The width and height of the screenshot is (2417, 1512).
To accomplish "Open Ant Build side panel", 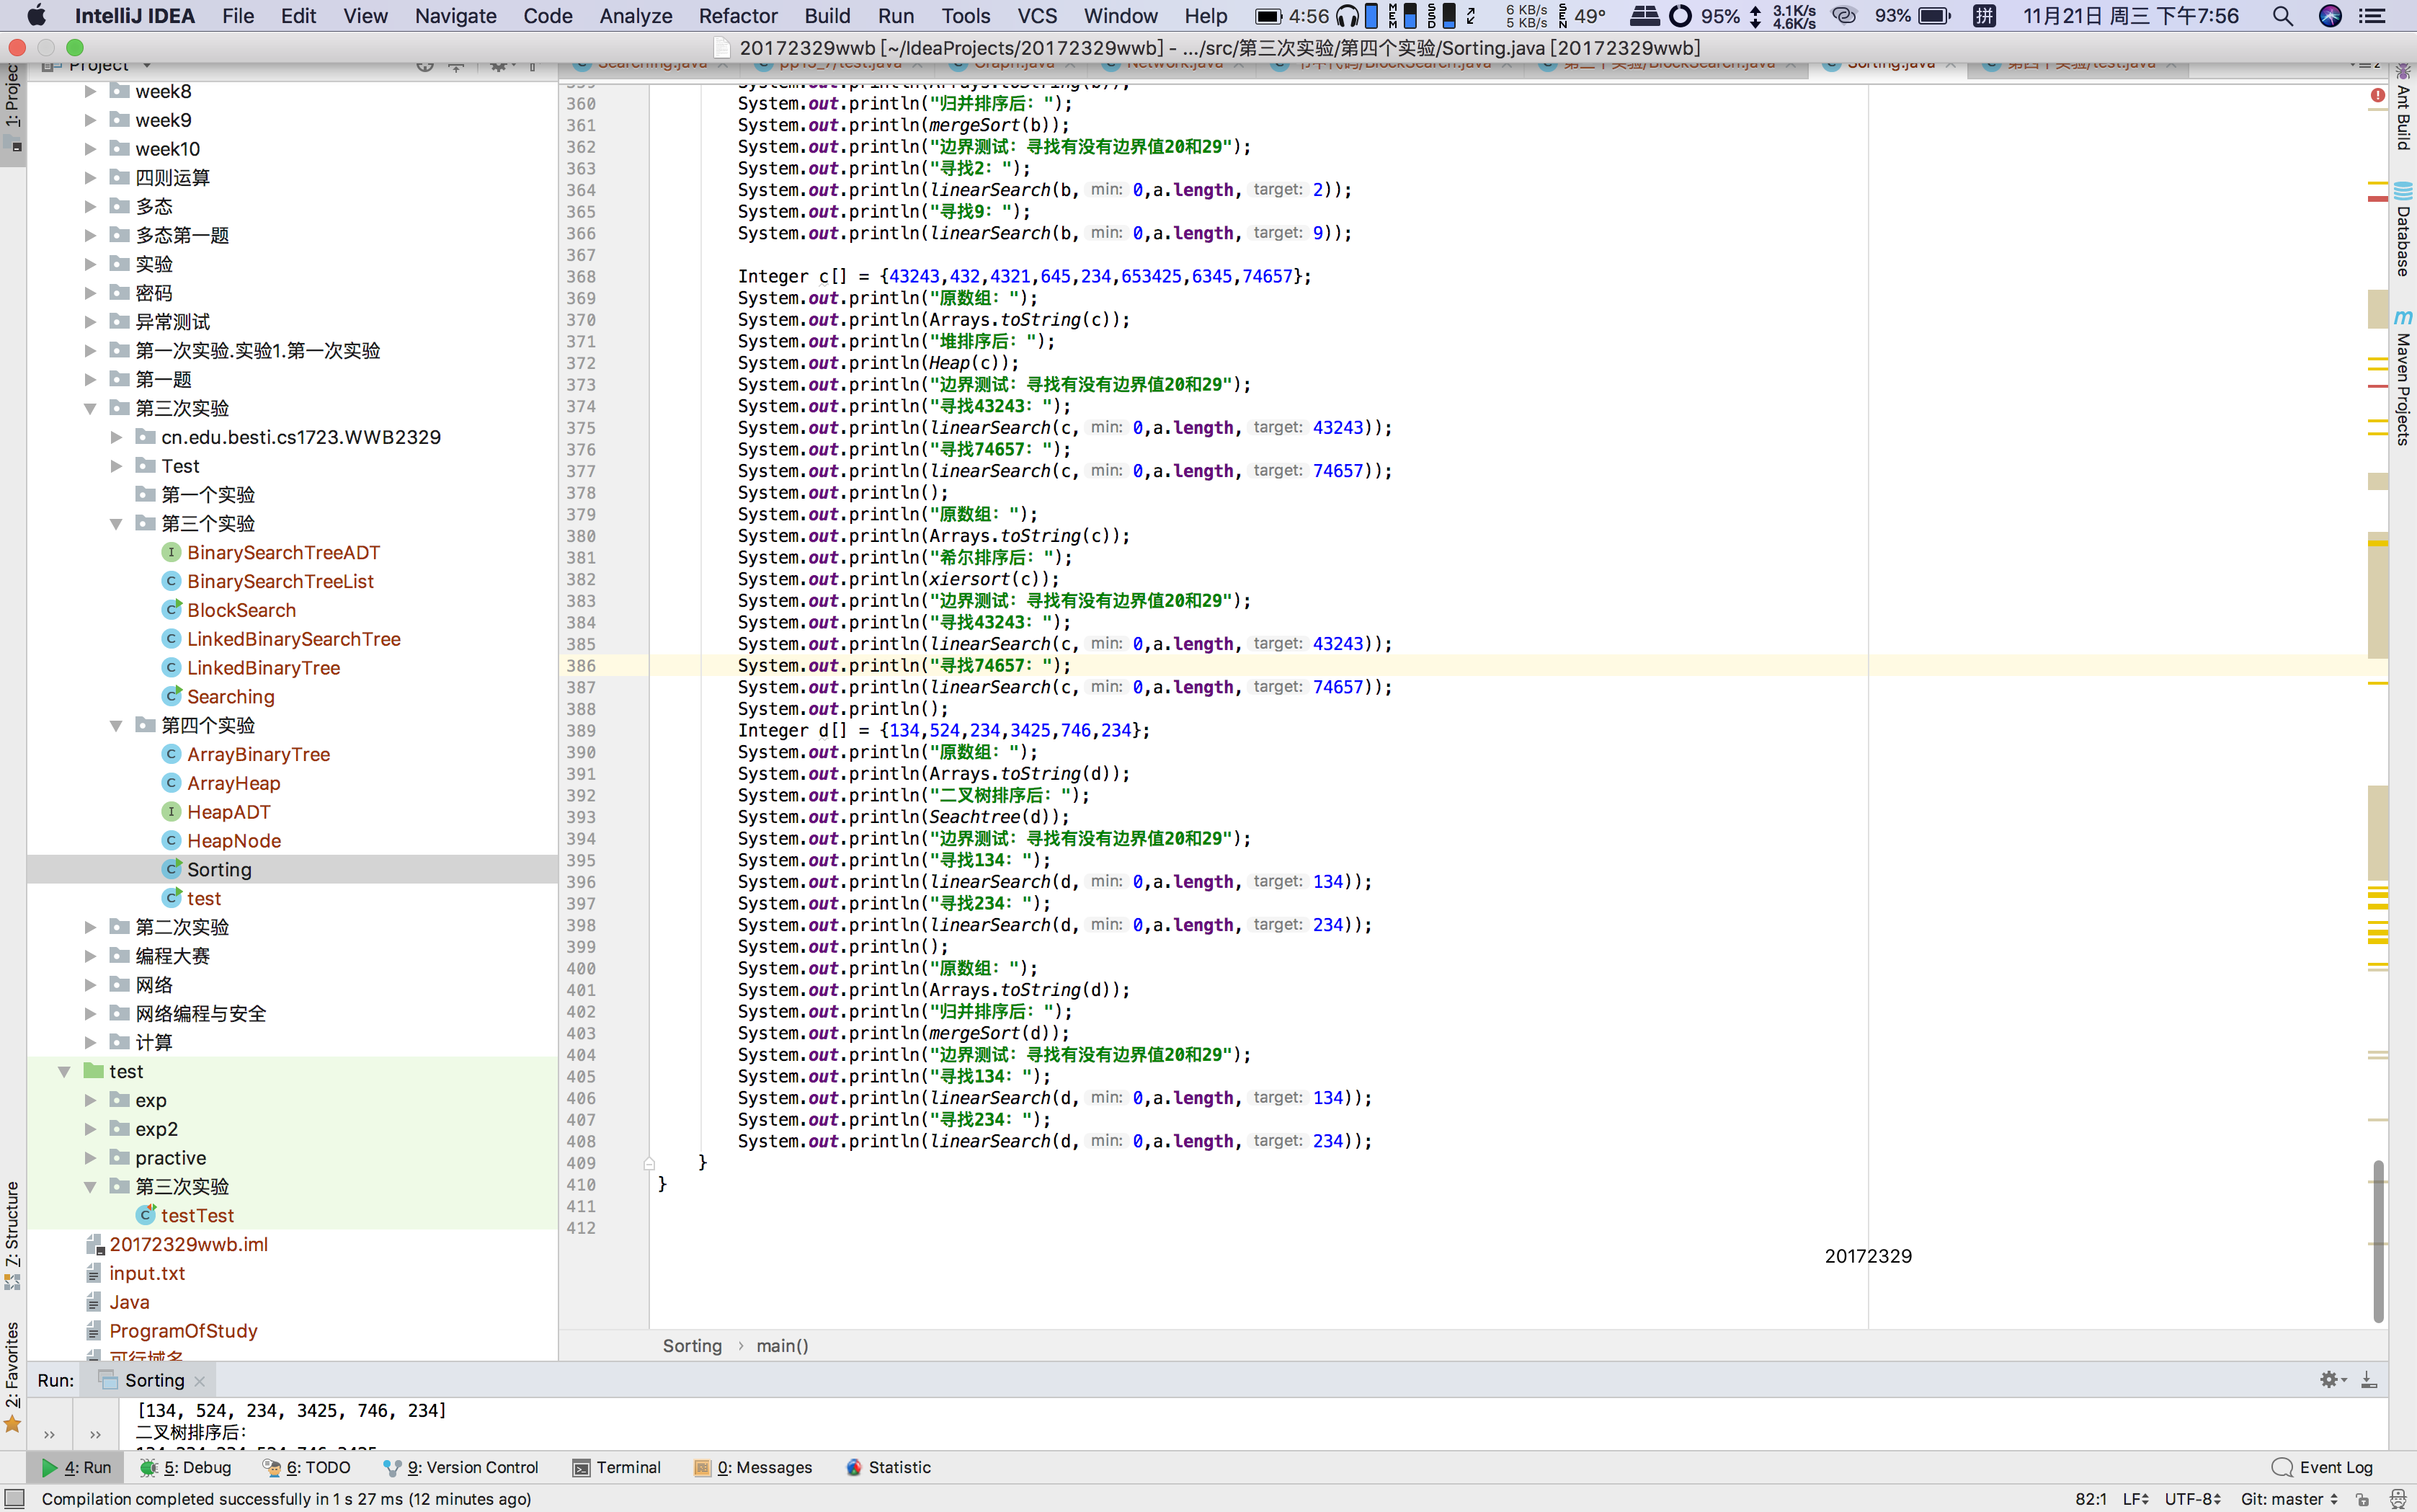I will pyautogui.click(x=2403, y=108).
